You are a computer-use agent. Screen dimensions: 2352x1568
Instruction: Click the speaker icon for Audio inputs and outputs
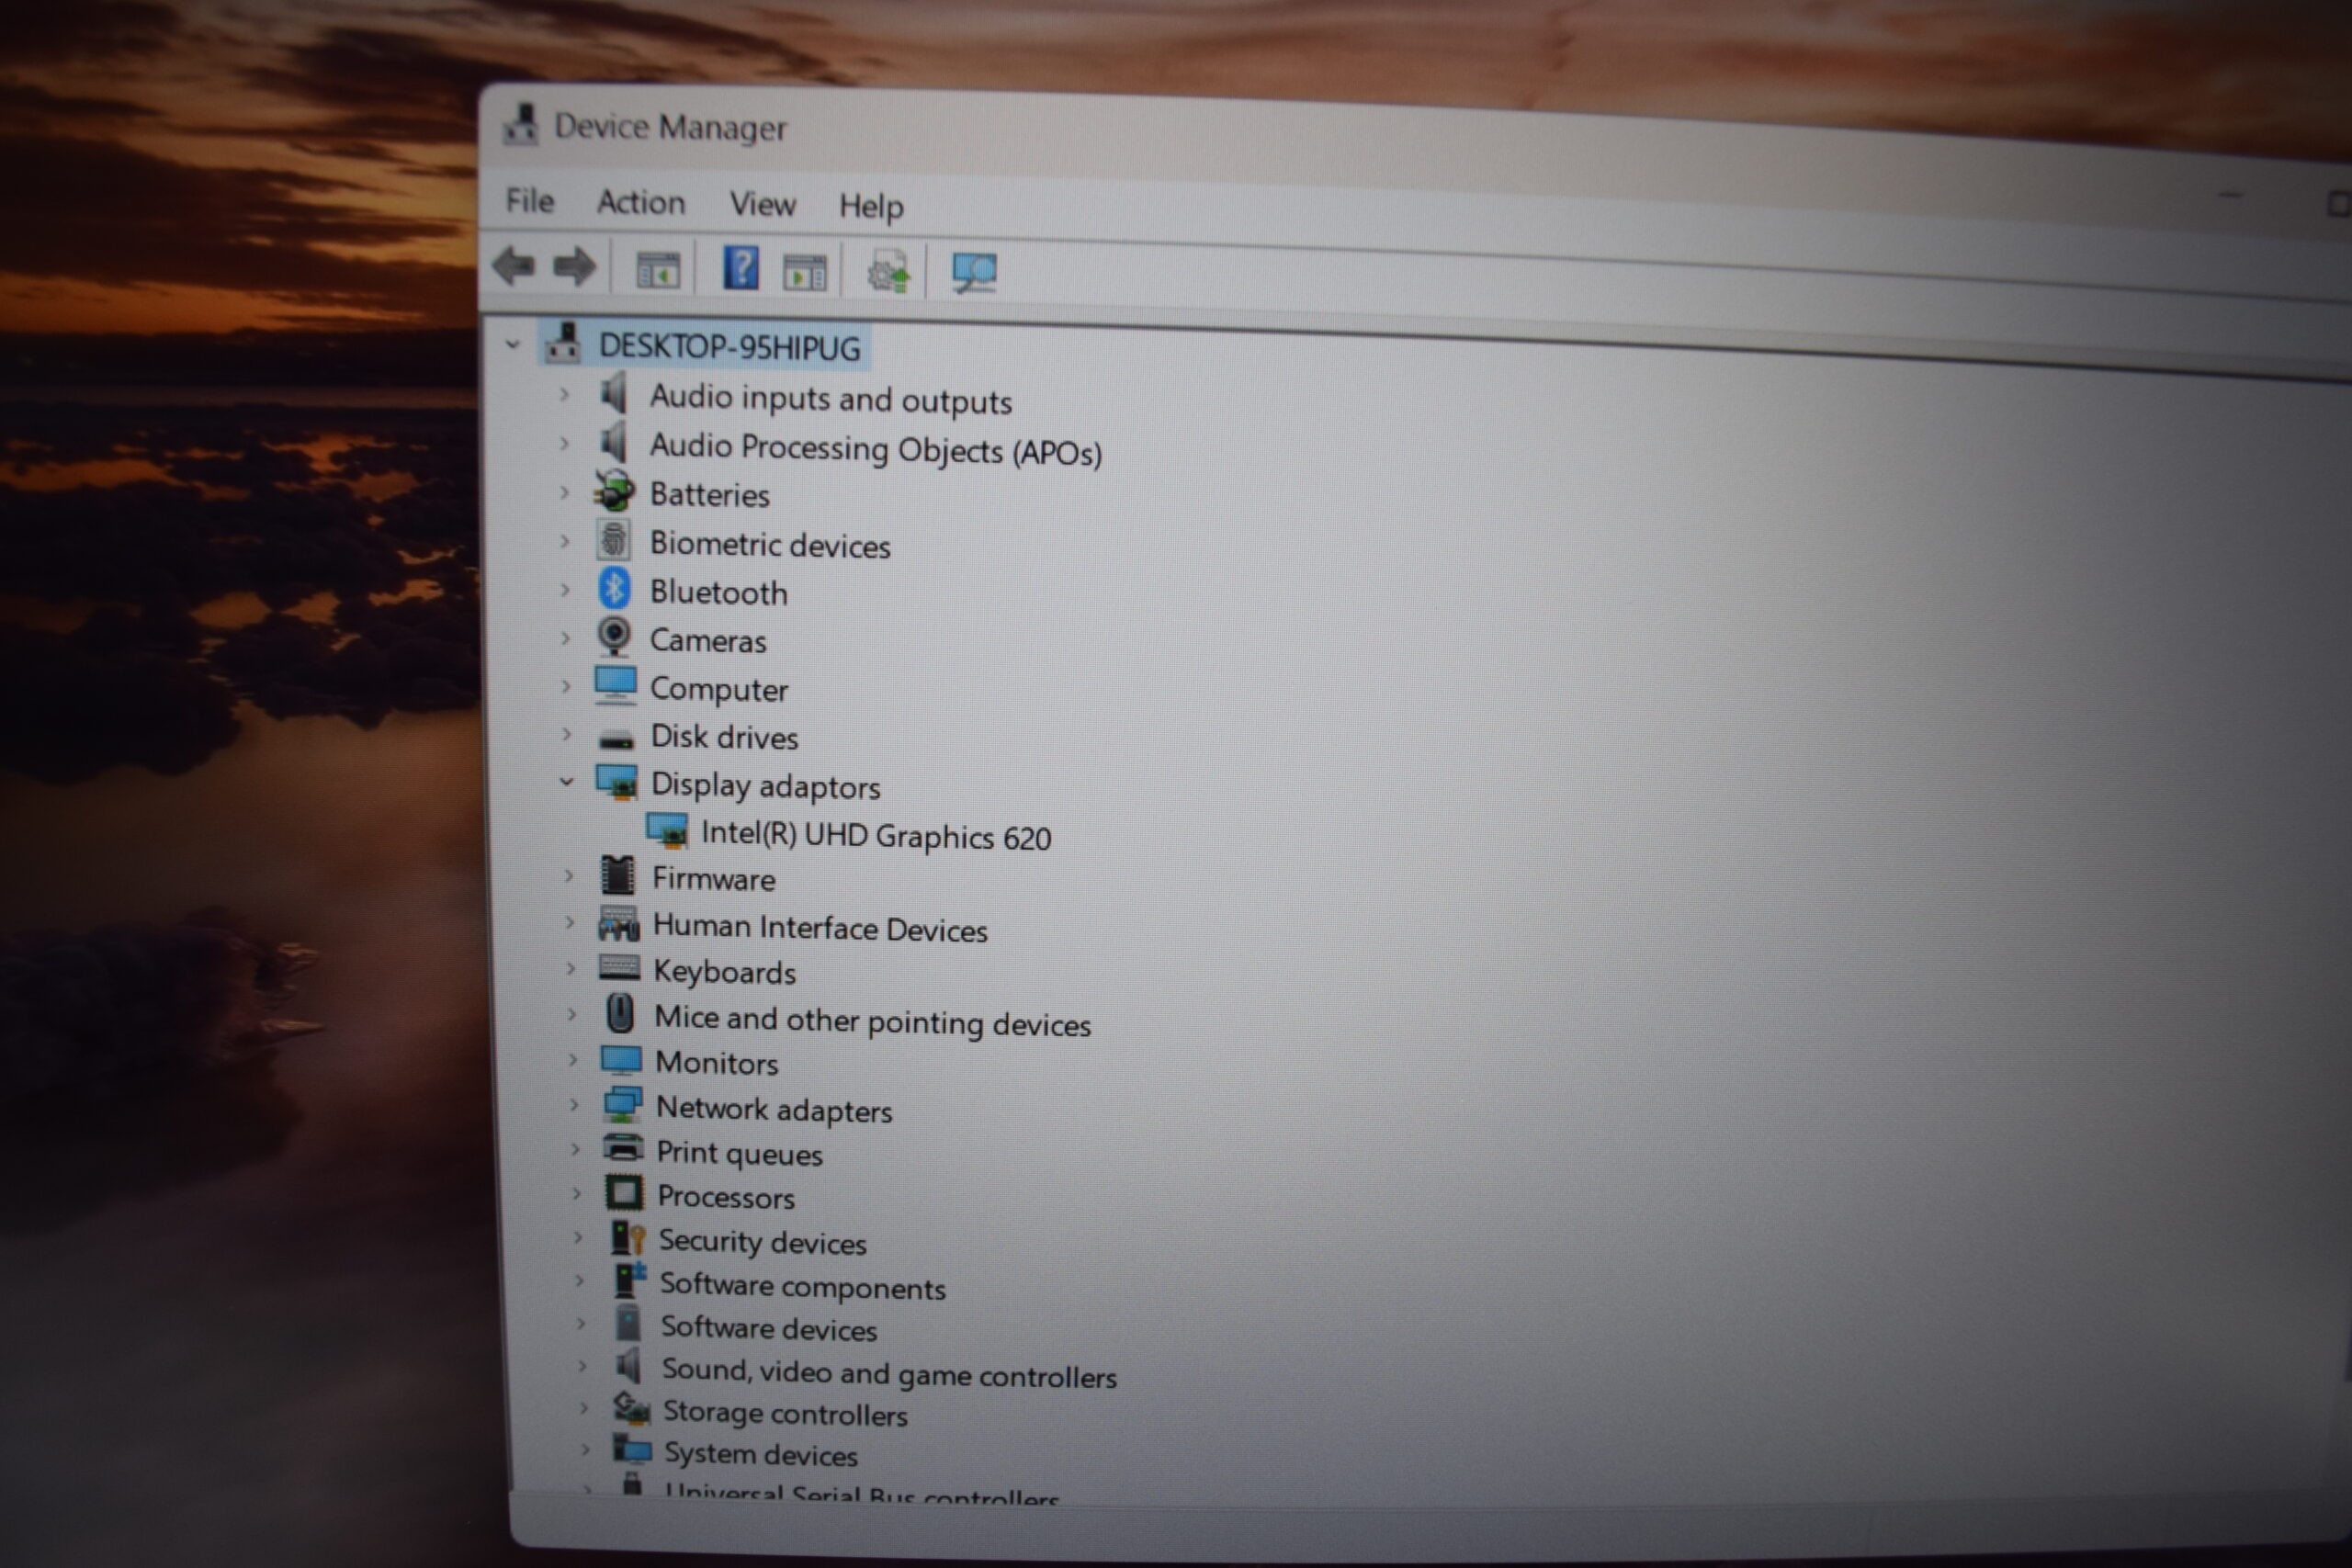[614, 393]
